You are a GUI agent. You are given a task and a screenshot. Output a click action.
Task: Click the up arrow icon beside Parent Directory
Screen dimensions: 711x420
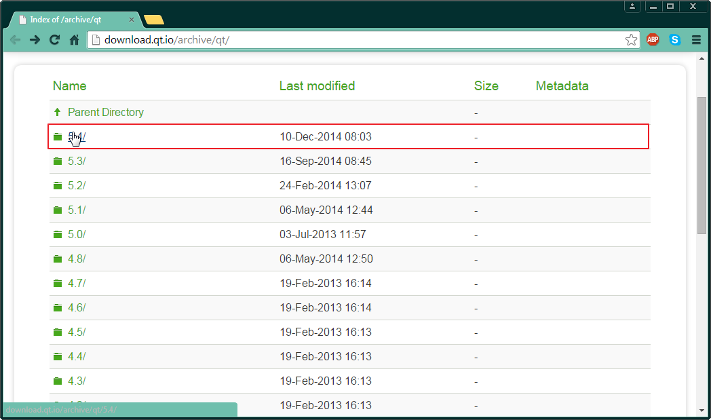coord(57,112)
